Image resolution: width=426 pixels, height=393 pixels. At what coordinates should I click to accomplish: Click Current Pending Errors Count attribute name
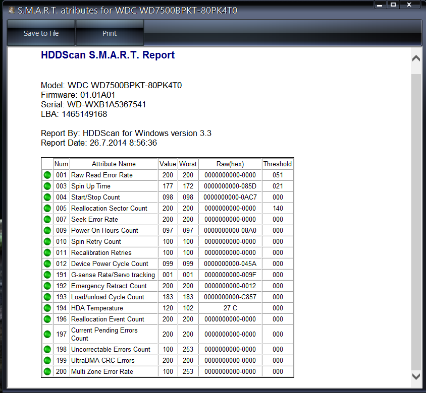click(x=104, y=334)
